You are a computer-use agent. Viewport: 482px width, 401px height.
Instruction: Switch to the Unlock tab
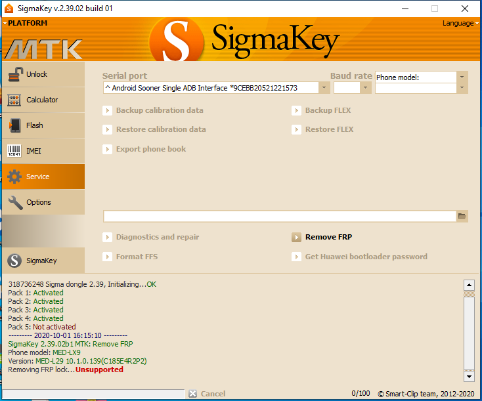pyautogui.click(x=43, y=74)
